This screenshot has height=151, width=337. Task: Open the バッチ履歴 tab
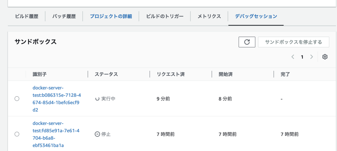coord(64,16)
